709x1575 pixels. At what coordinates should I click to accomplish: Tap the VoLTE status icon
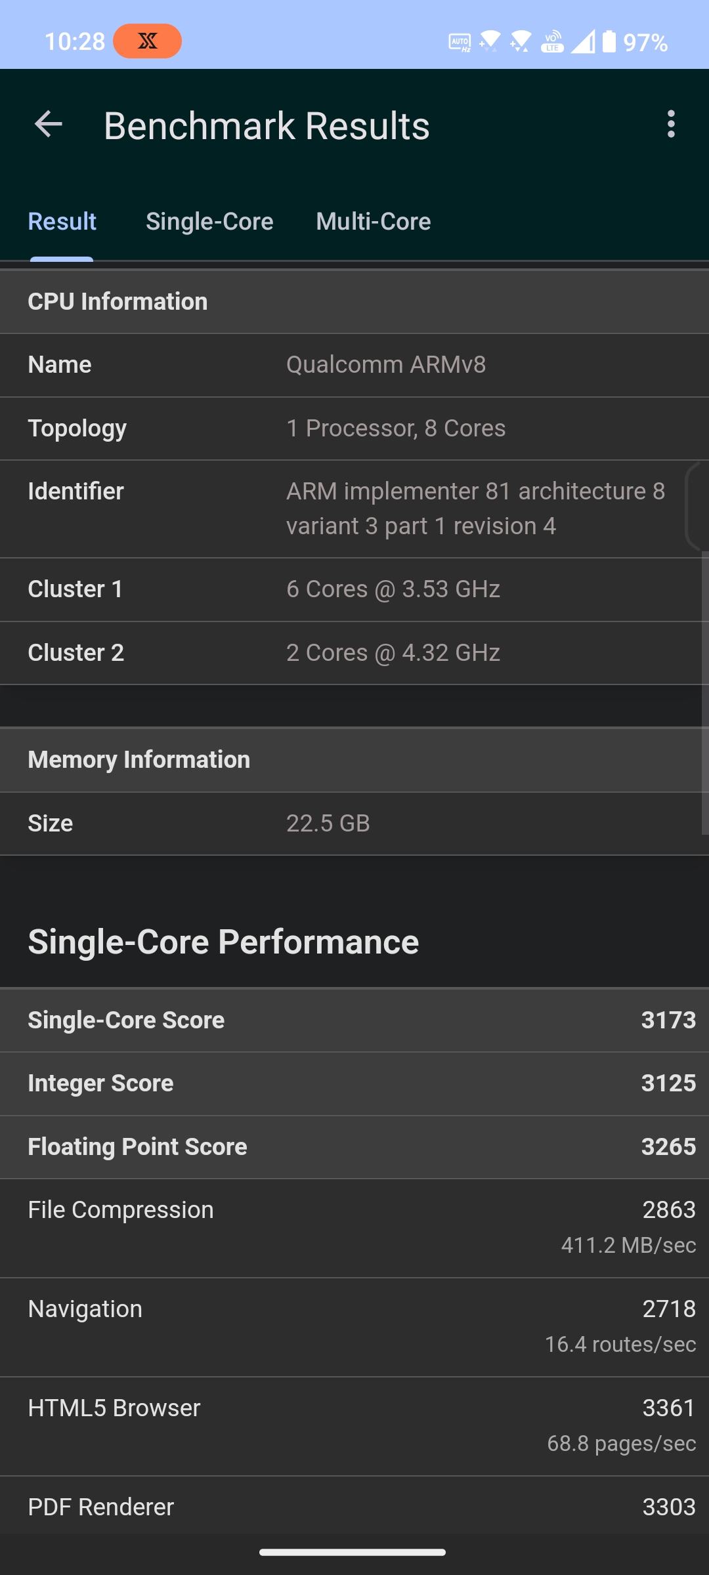click(552, 41)
